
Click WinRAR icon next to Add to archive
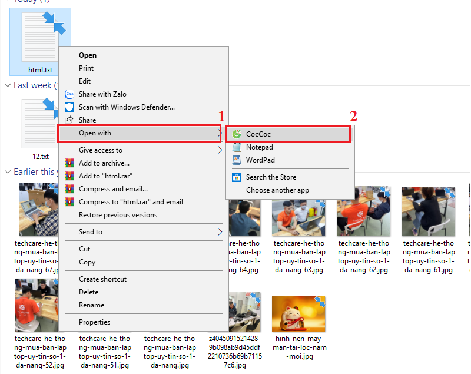click(x=69, y=163)
